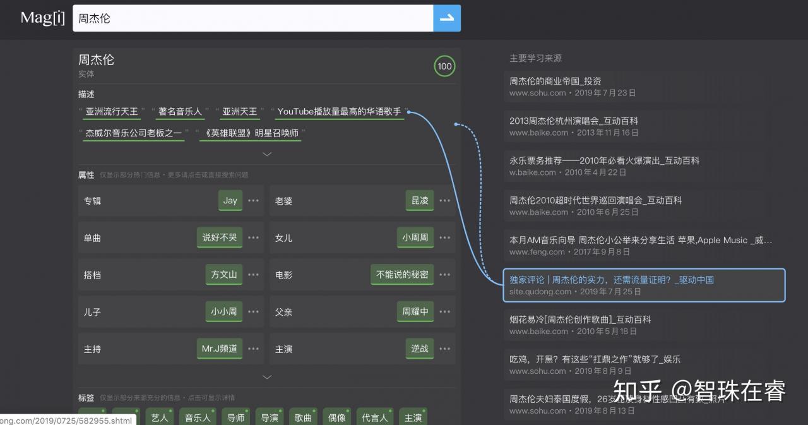This screenshot has height=425, width=808.
Task: View more values for 主演 attribute
Action: (445, 349)
